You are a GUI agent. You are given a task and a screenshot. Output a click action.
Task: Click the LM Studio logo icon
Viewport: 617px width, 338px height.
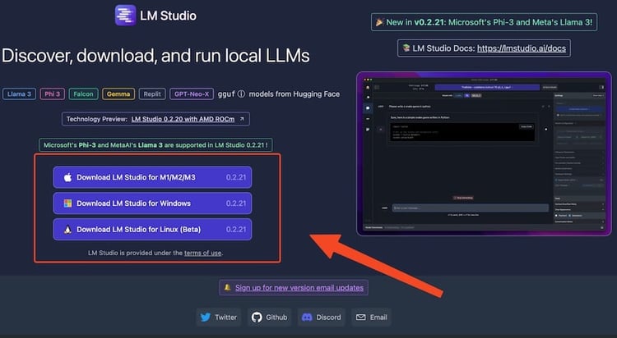(x=125, y=15)
